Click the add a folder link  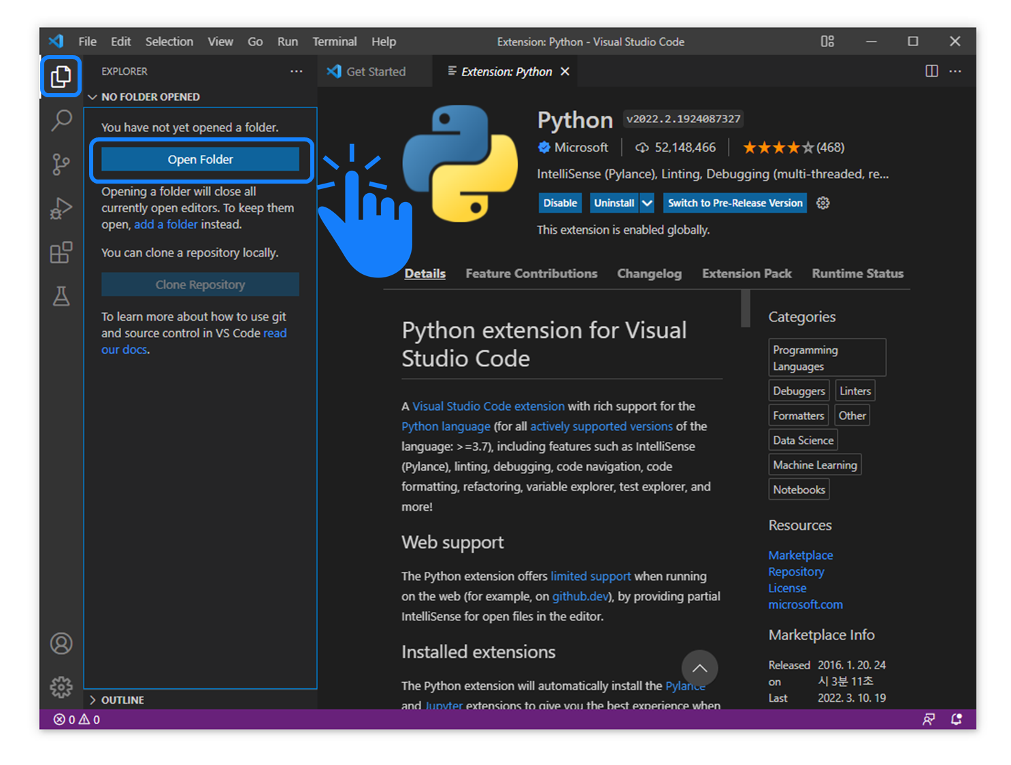pos(166,224)
